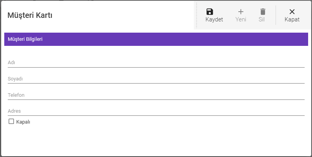This screenshot has width=312, height=157.
Task: Click the Müşteri Bilgileri section header text
Action: pyautogui.click(x=25, y=39)
